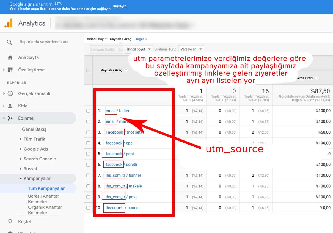Open the İkincil boyut dropdown

[x=139, y=49]
